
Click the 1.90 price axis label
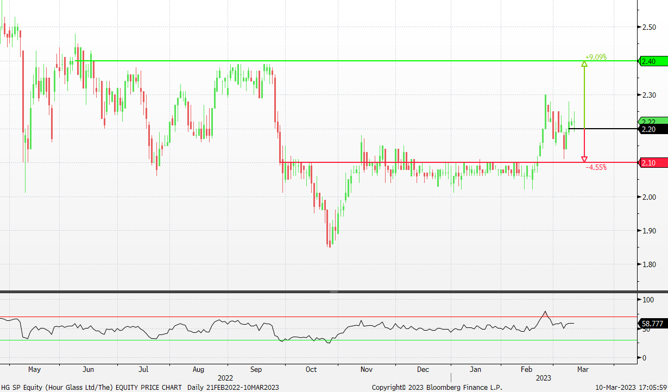click(649, 231)
